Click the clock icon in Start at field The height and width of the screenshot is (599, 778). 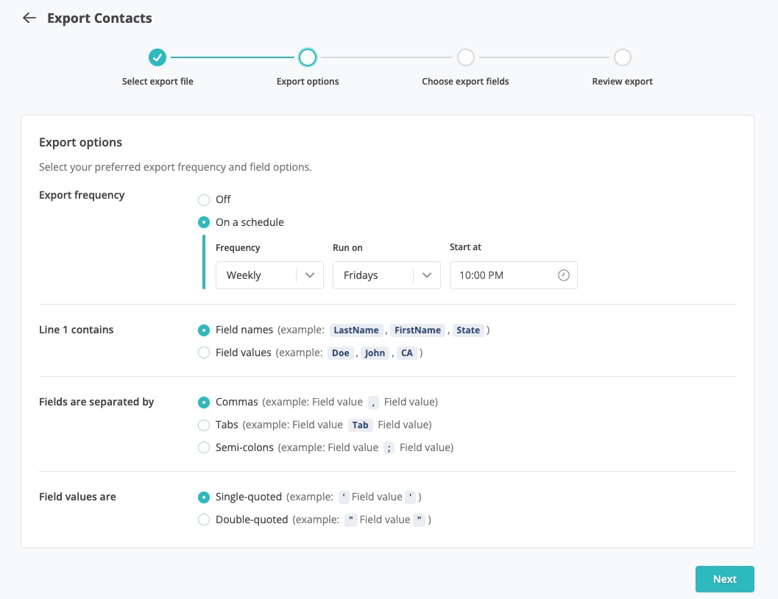(x=563, y=275)
